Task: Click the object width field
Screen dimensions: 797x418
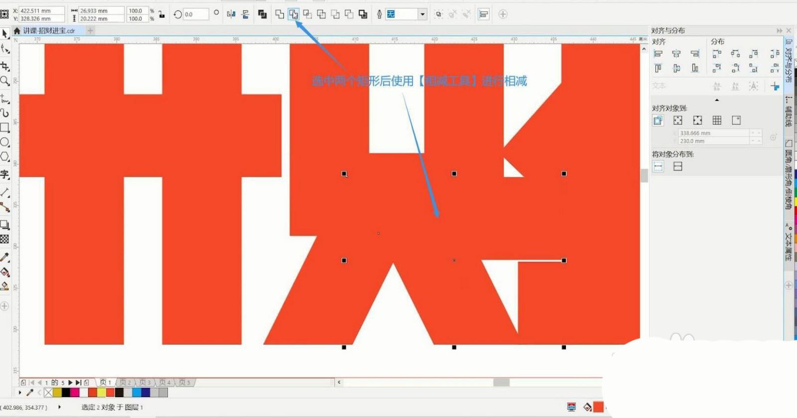Action: [x=101, y=10]
